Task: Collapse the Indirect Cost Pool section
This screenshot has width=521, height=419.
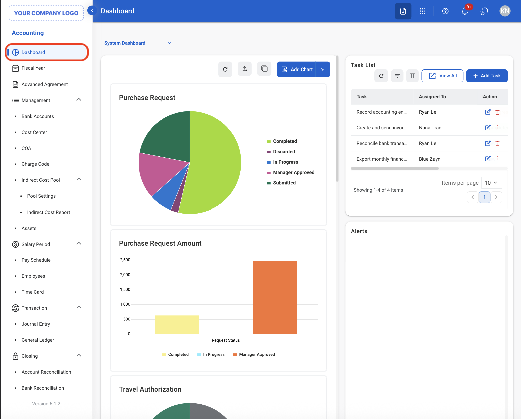Action: (x=79, y=179)
